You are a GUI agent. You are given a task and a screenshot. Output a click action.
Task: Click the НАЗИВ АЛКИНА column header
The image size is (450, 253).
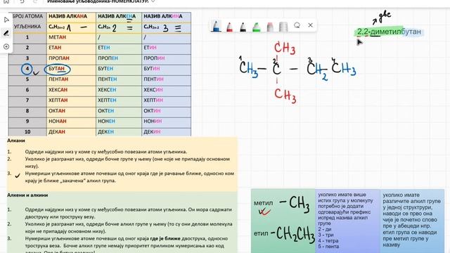pos(166,17)
